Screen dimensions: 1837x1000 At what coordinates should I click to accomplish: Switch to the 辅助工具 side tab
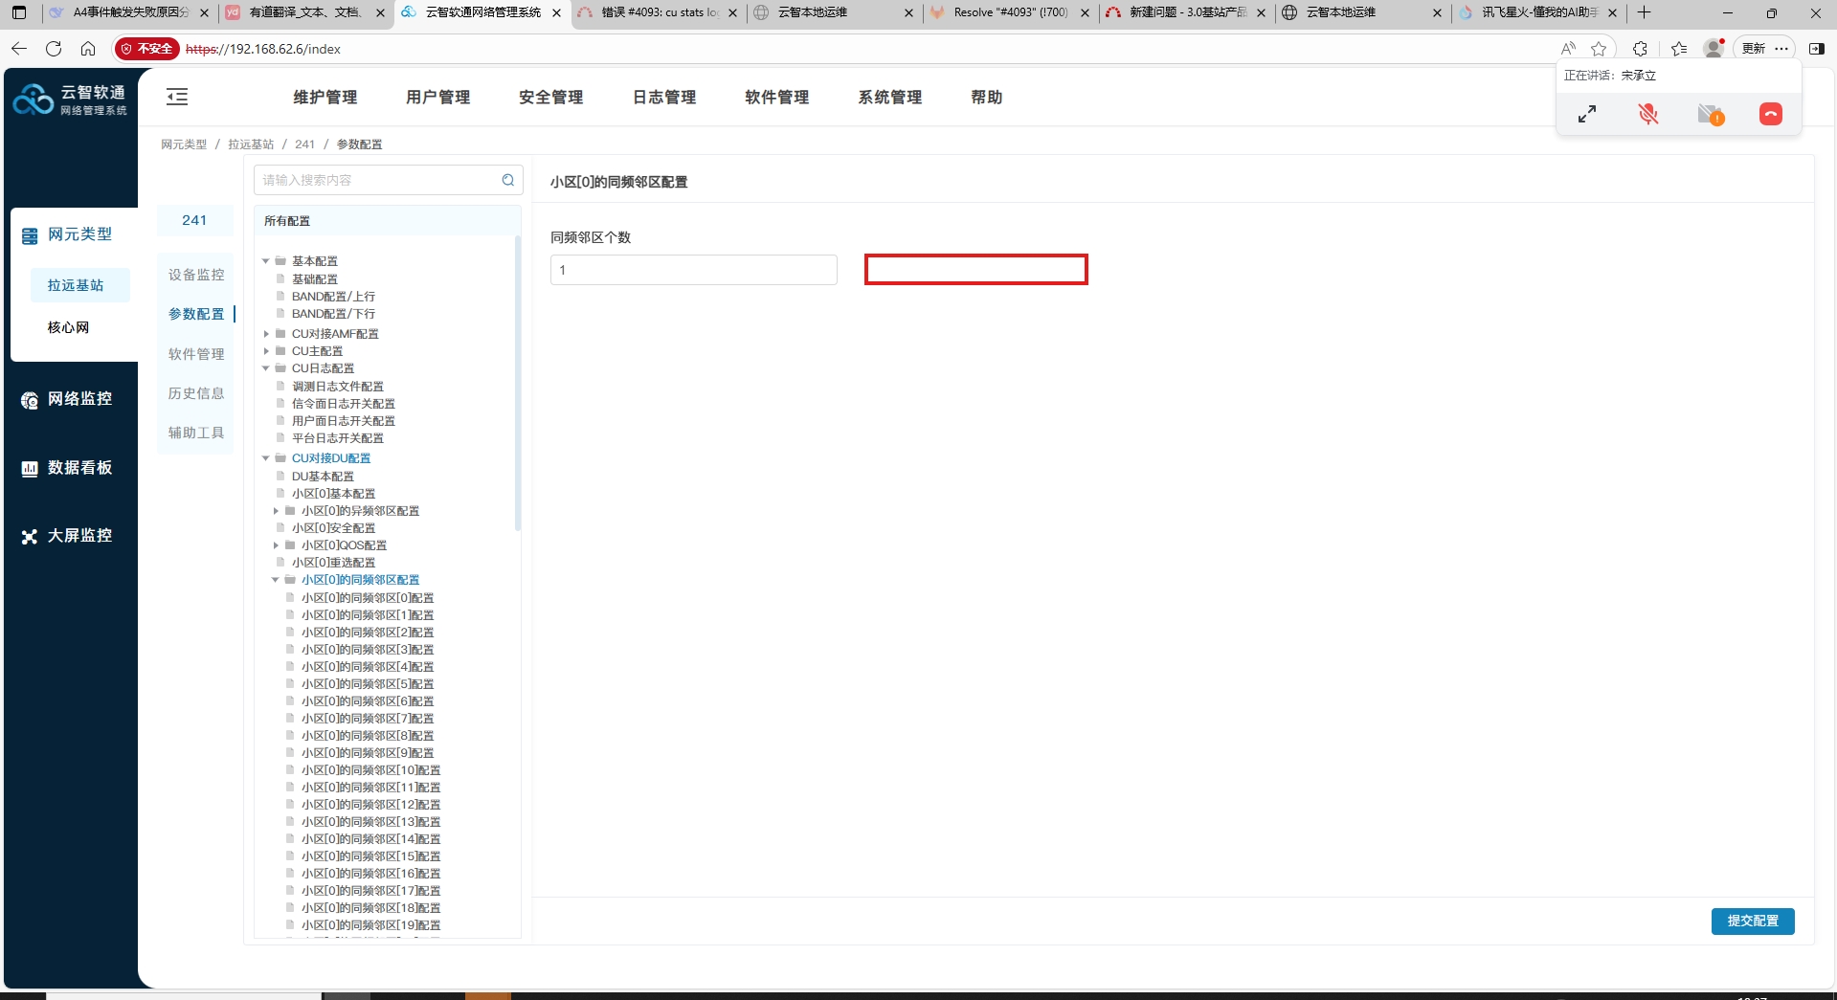(x=196, y=433)
